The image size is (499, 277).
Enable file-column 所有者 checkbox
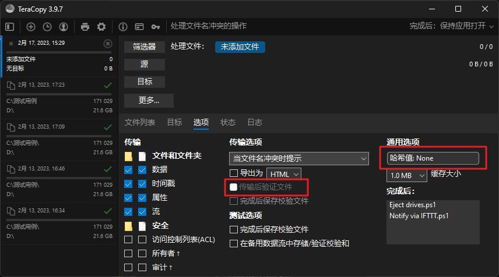142,253
